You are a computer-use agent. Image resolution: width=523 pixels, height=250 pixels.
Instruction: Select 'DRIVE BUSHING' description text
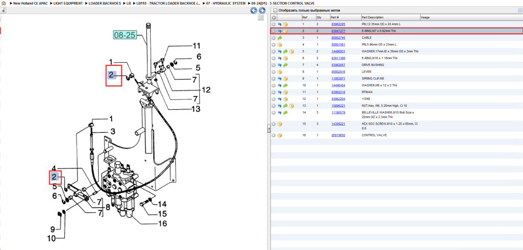(x=372, y=65)
